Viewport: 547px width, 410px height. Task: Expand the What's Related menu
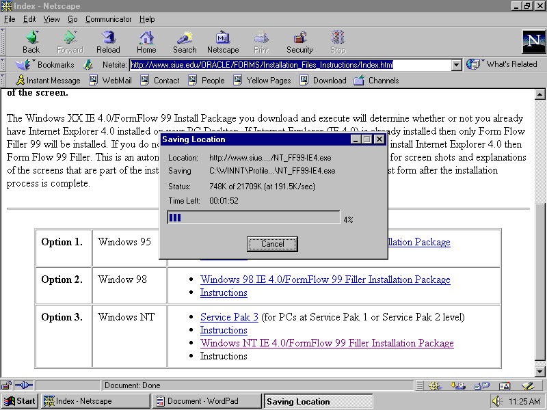tap(503, 64)
